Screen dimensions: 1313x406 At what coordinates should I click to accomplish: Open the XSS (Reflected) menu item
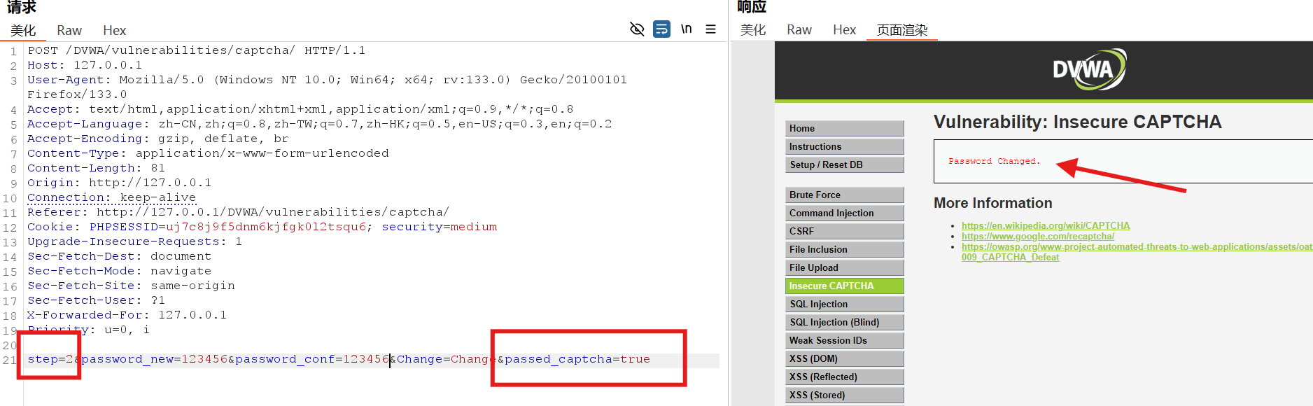click(x=845, y=377)
